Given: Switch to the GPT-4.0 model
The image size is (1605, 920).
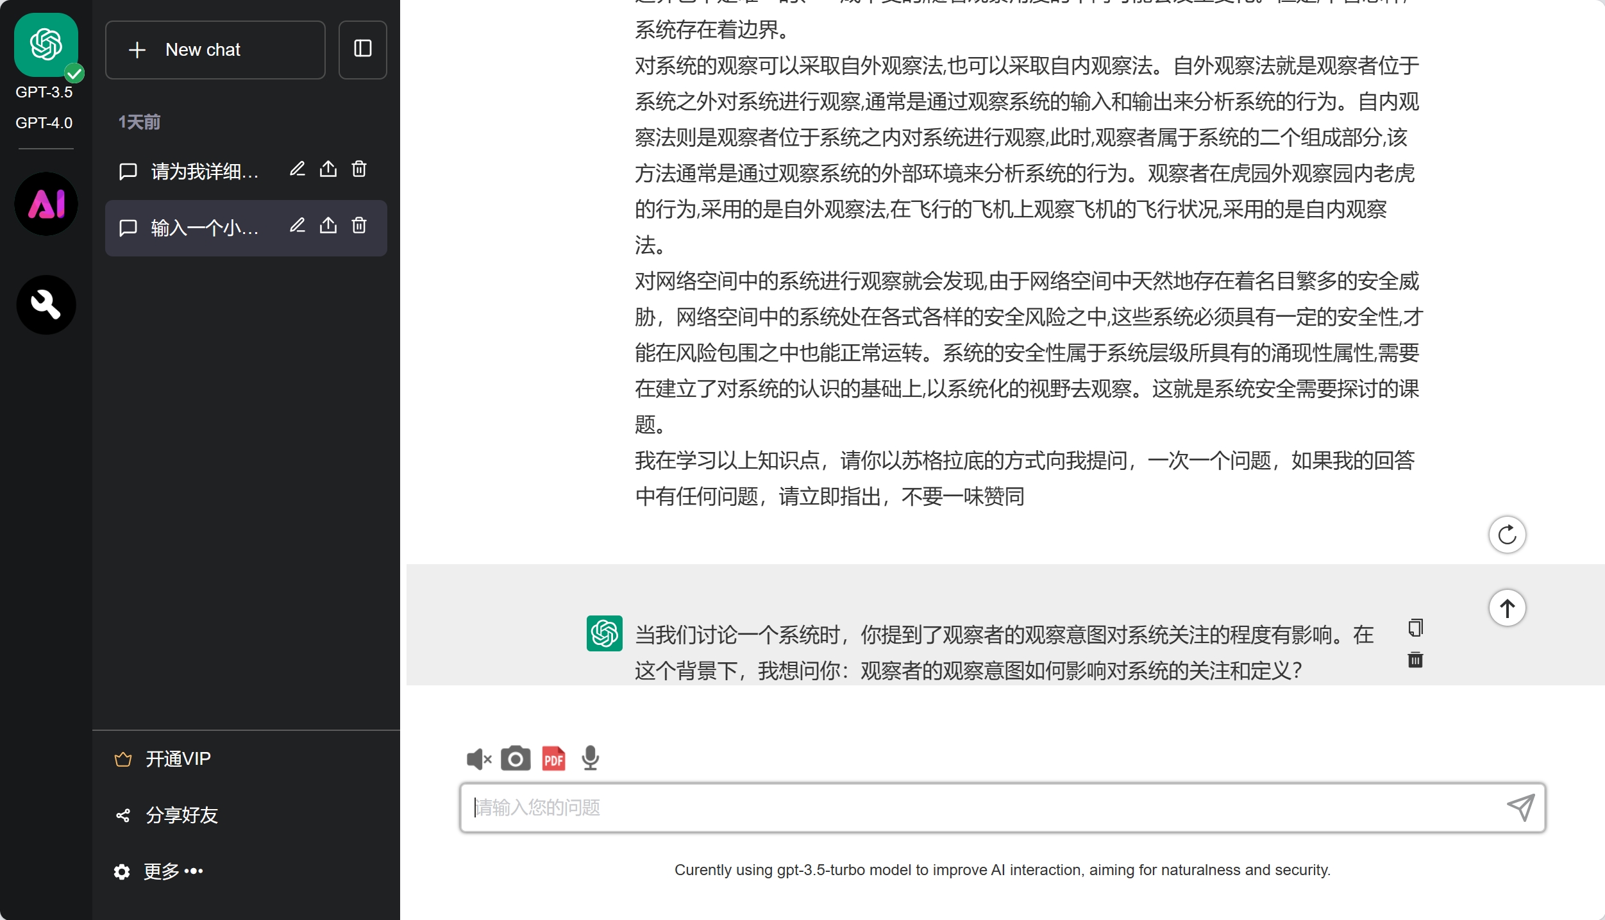Looking at the screenshot, I should pyautogui.click(x=44, y=122).
